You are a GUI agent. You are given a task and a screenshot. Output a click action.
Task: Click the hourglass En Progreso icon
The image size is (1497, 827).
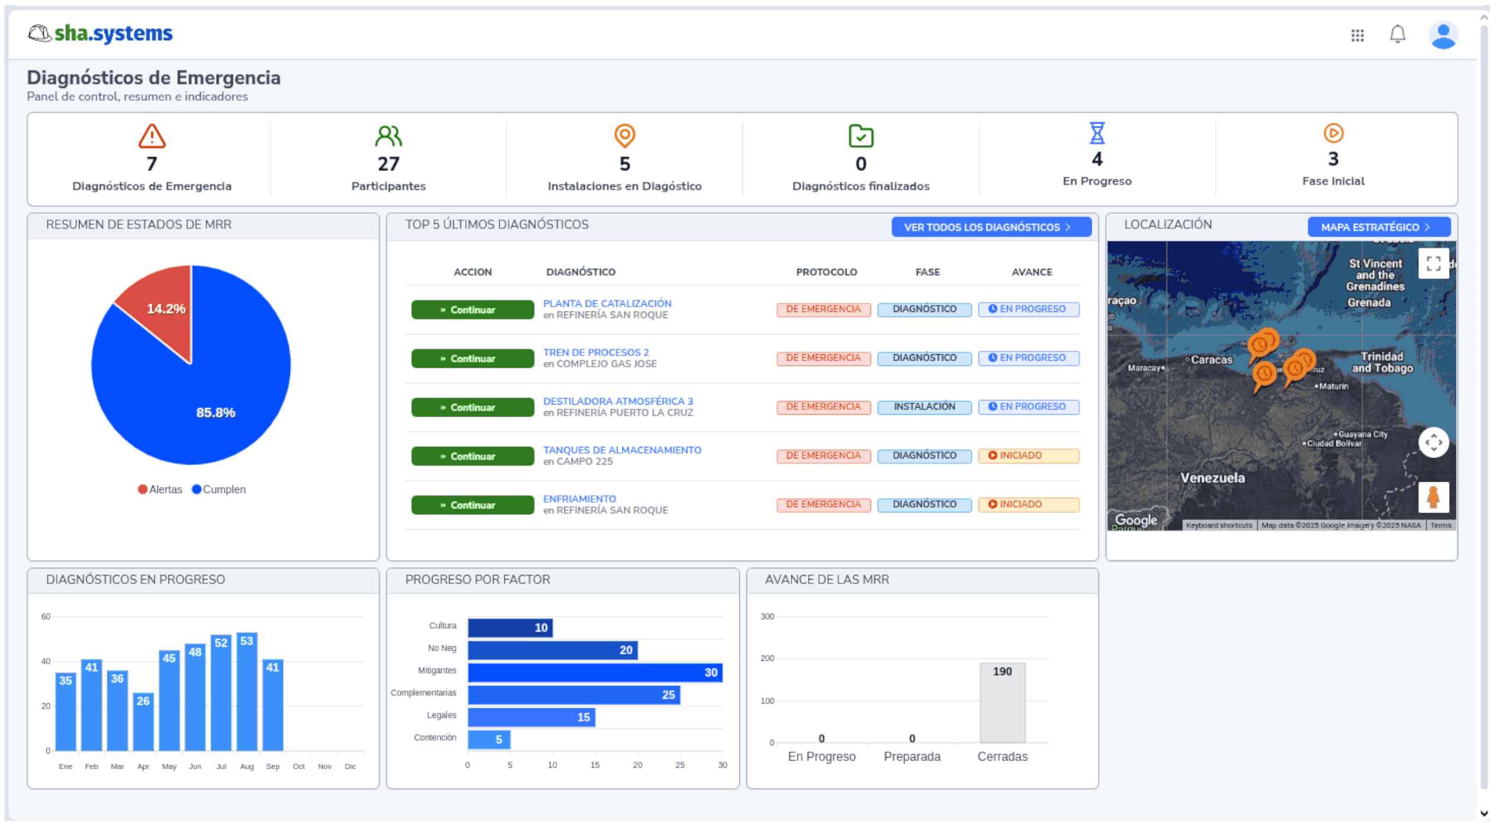(x=1096, y=133)
